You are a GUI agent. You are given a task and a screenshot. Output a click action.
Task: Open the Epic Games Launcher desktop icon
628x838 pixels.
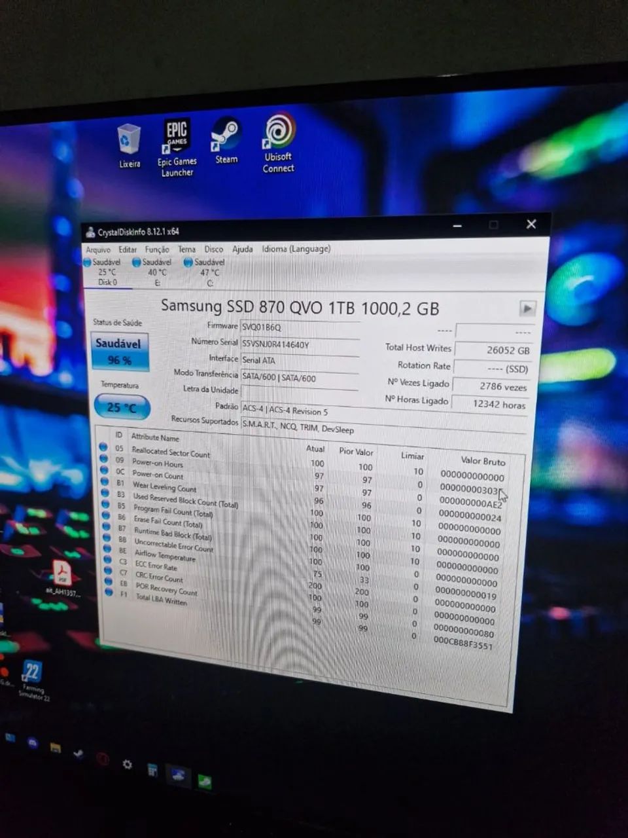point(177,148)
